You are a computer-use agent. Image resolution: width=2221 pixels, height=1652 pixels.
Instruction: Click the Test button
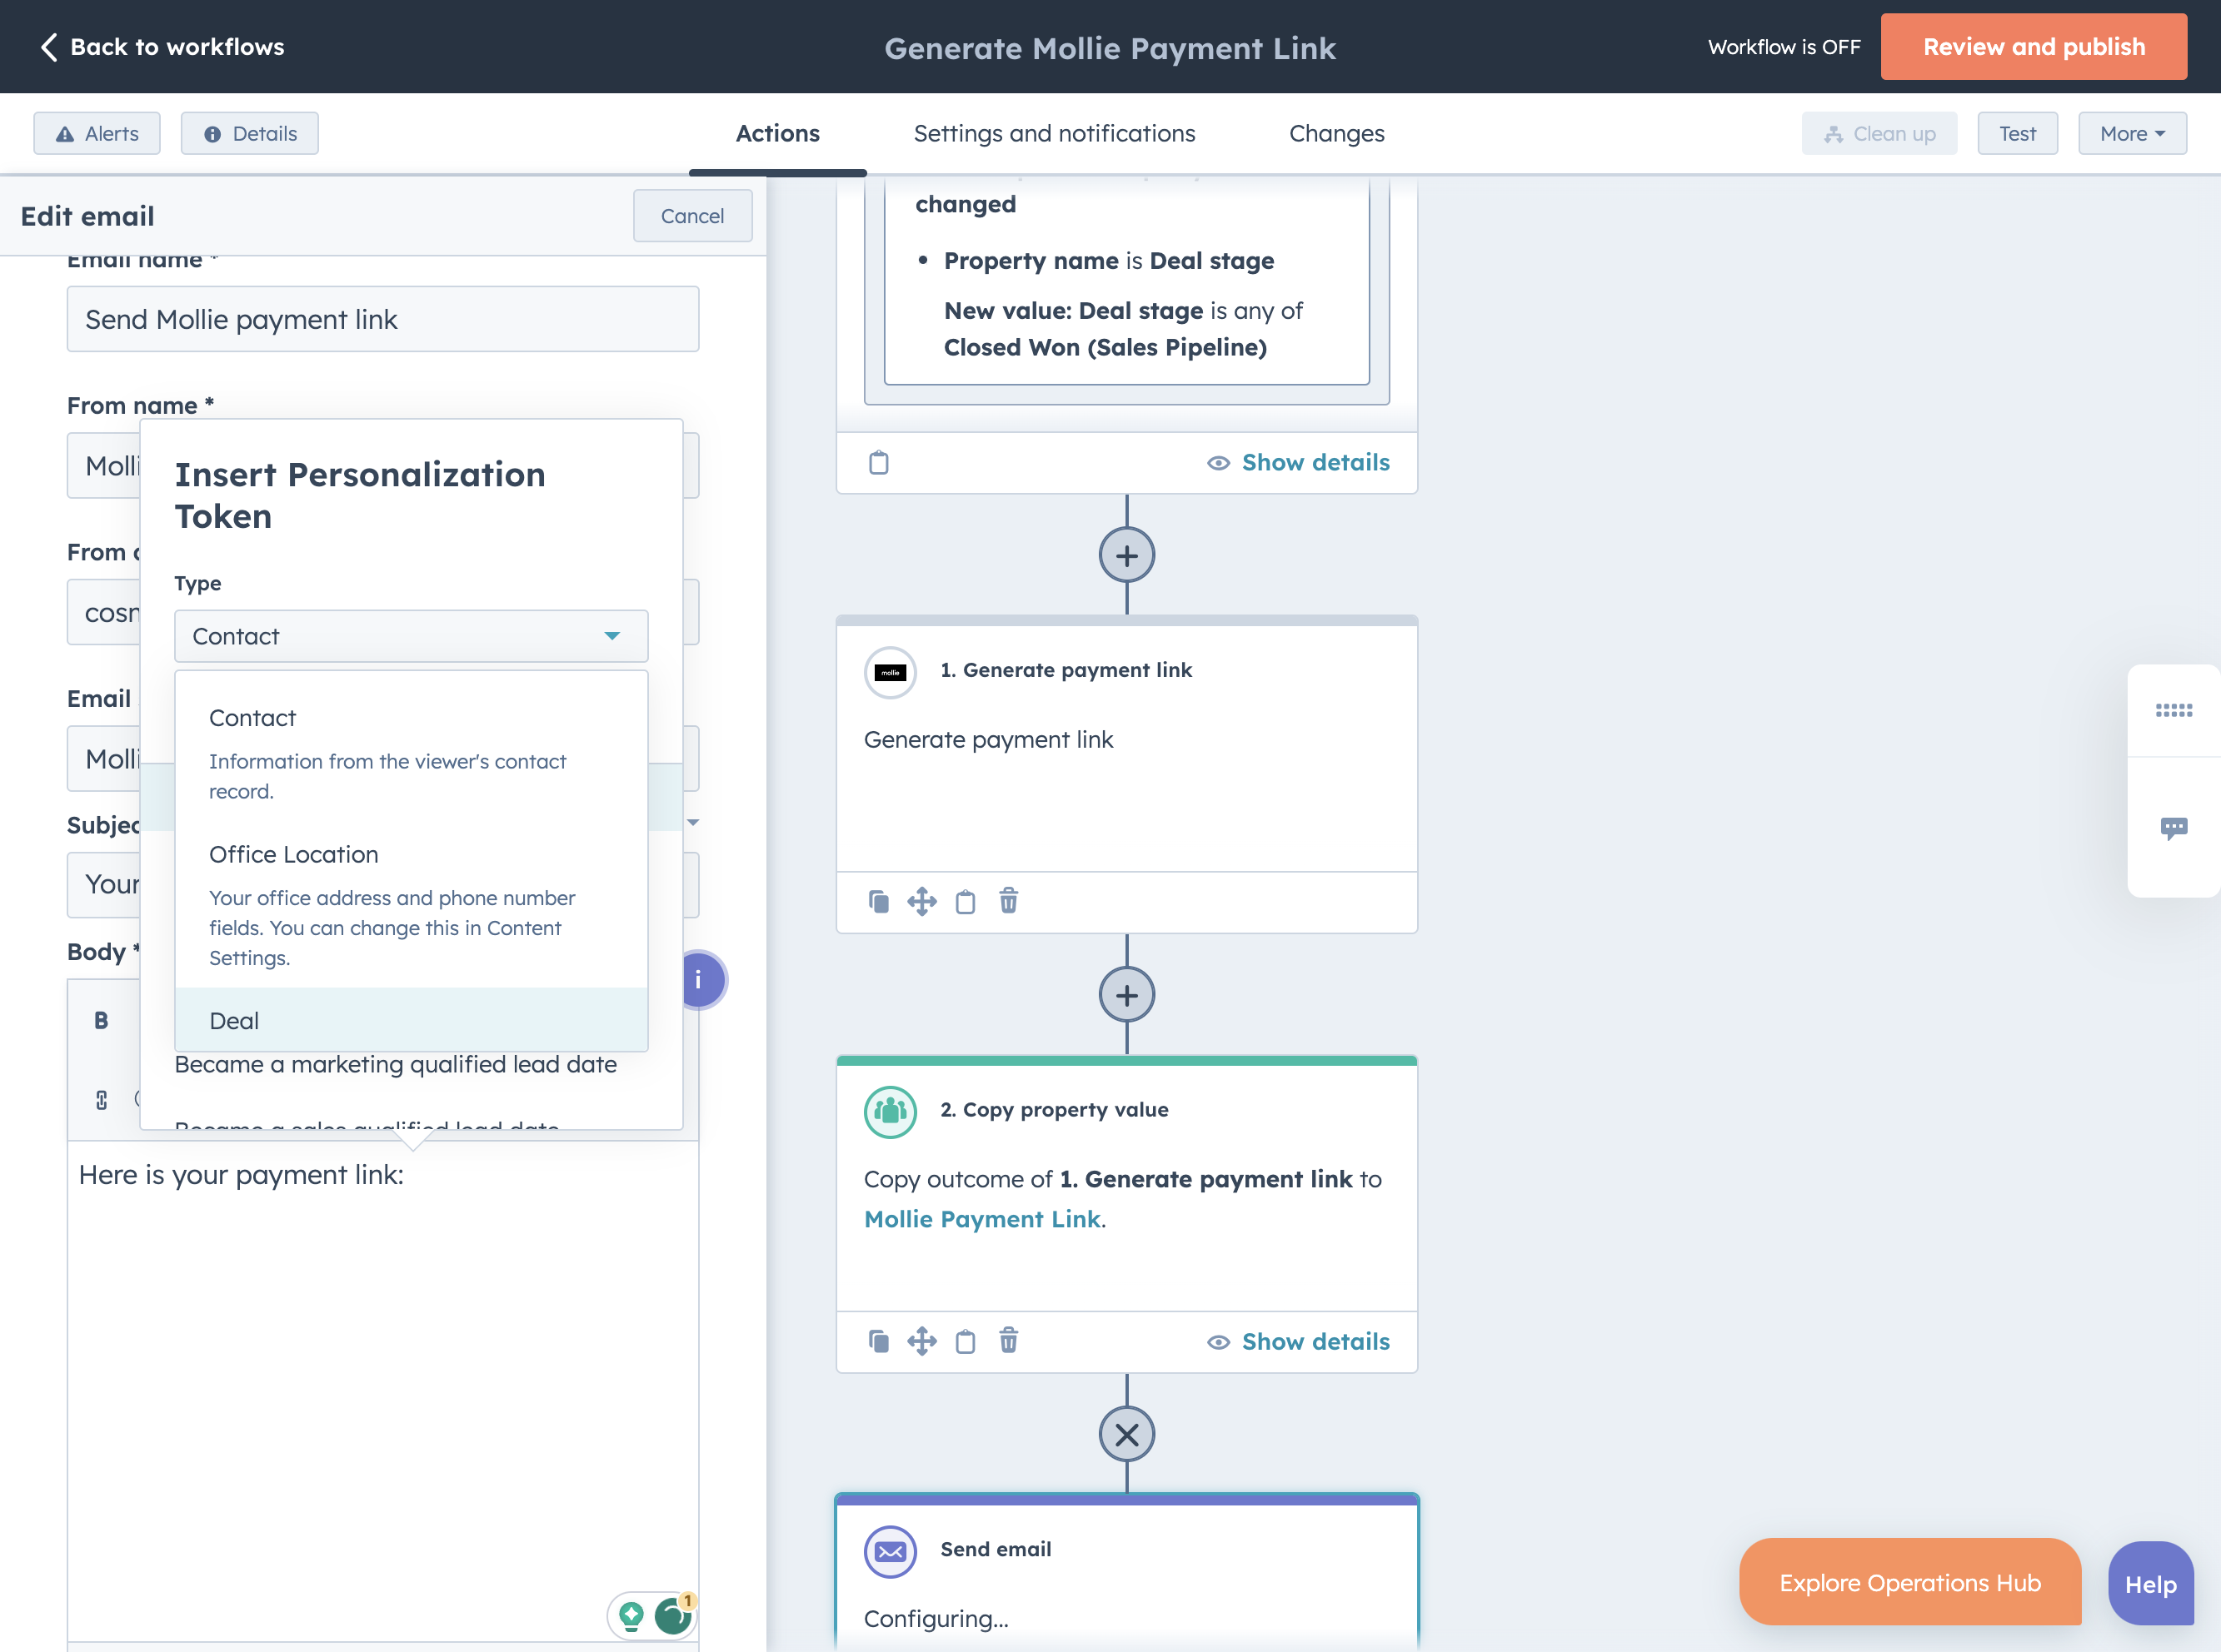click(2017, 133)
